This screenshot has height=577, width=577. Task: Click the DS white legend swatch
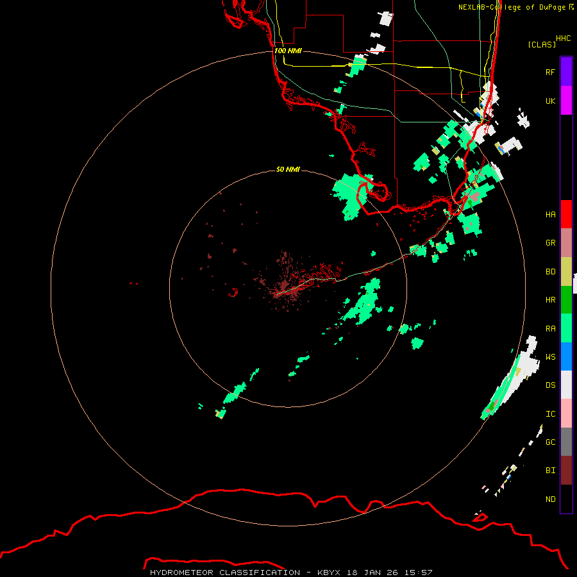(566, 385)
